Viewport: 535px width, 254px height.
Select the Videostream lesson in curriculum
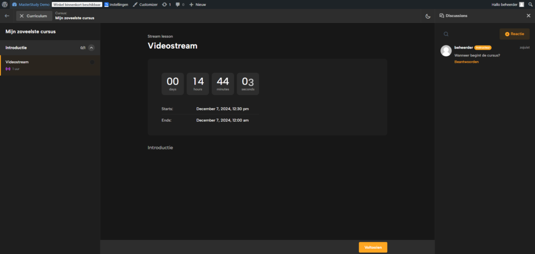pos(50,65)
